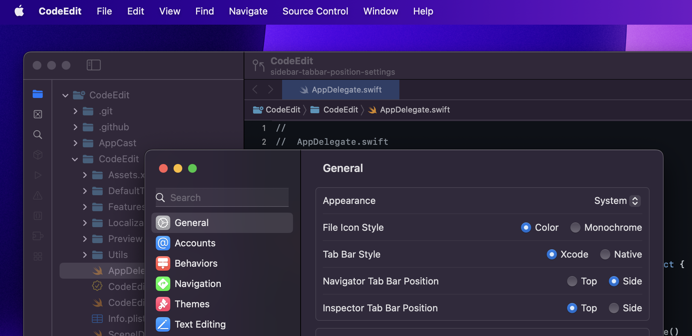
Task: Open Navigation settings section
Action: [x=222, y=284]
